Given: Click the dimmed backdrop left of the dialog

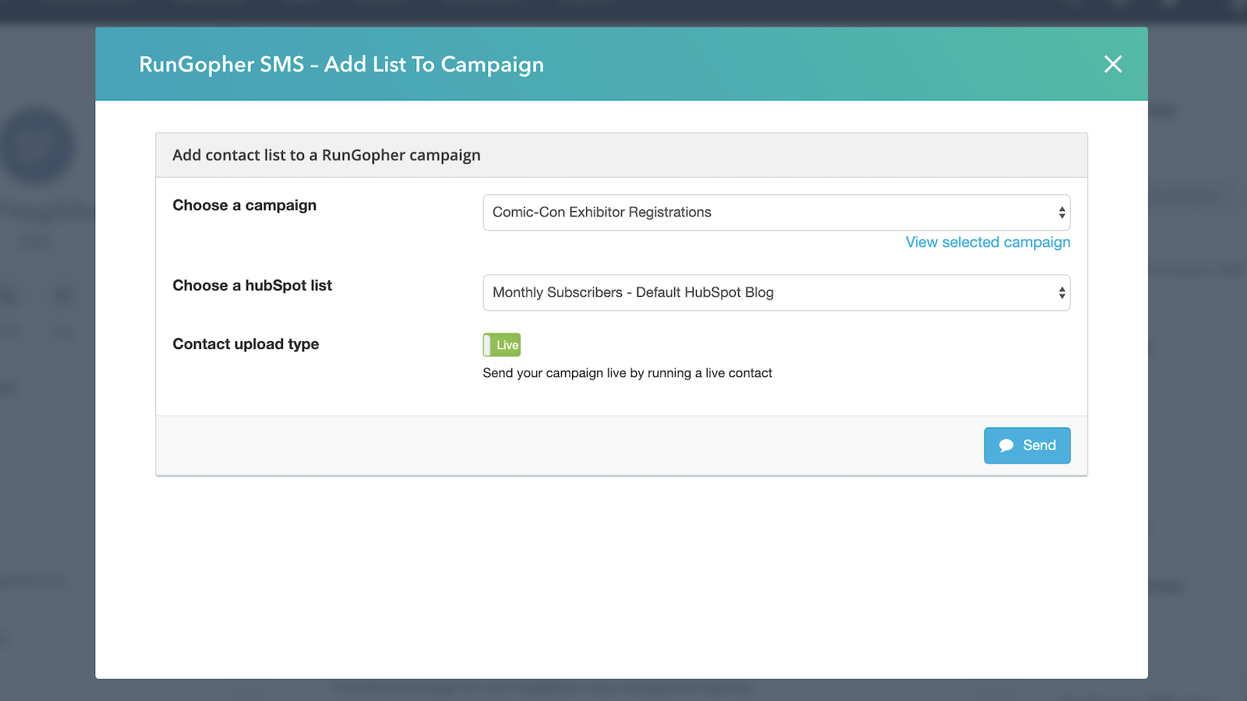Looking at the screenshot, I should tap(47, 467).
